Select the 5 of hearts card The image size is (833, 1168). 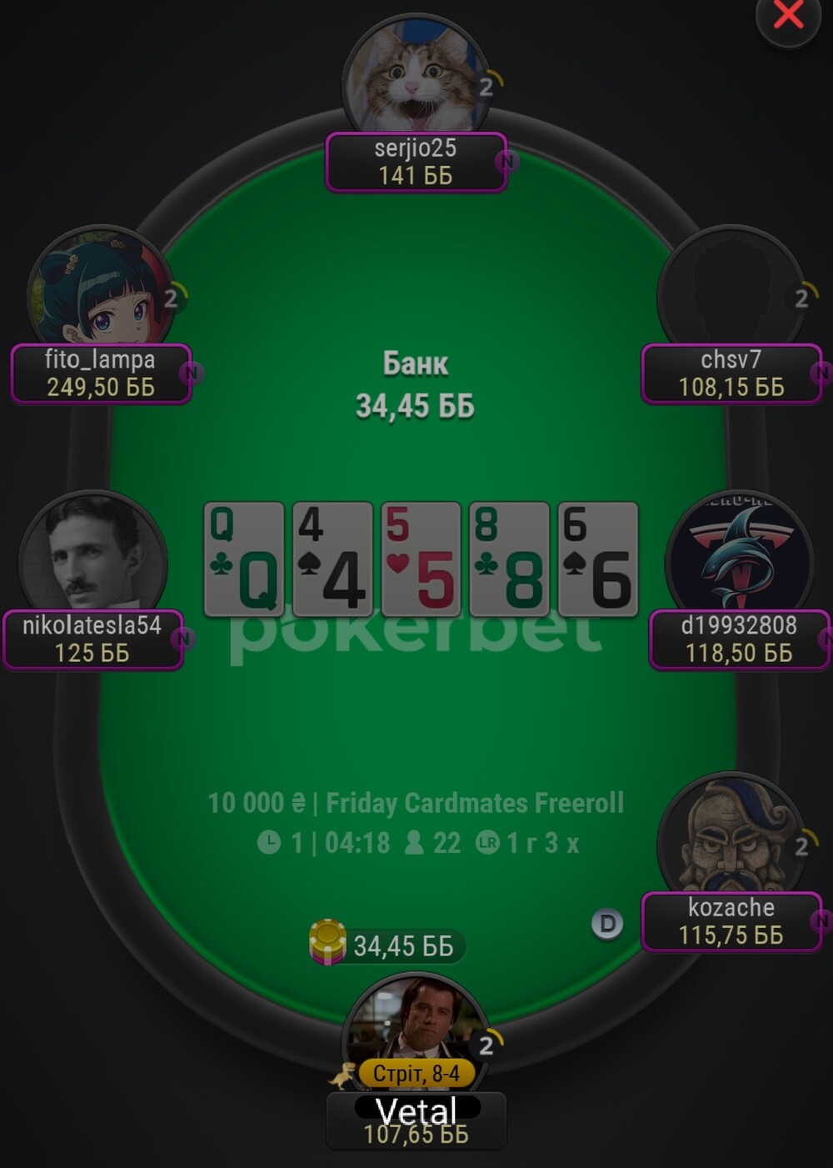point(421,559)
